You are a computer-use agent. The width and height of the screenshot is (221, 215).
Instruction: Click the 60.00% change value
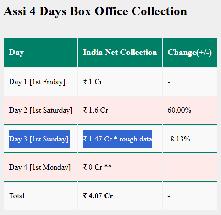coord(179,110)
